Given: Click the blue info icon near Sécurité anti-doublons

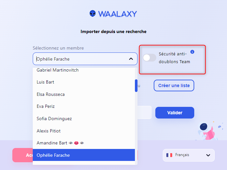Looking at the screenshot, I should [x=192, y=52].
